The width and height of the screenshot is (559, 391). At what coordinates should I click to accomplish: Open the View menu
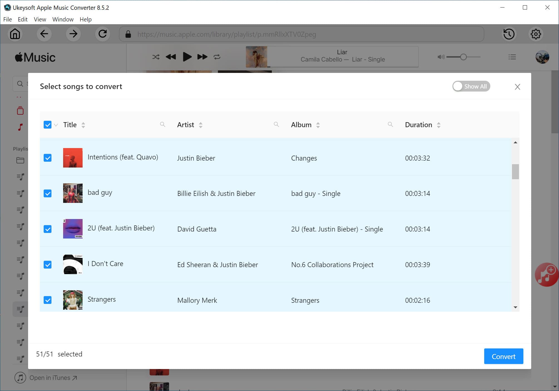point(40,19)
